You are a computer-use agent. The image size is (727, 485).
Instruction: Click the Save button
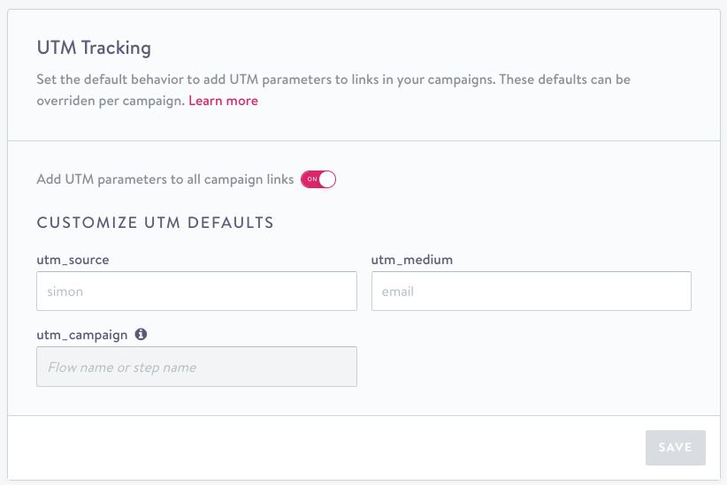coord(676,448)
